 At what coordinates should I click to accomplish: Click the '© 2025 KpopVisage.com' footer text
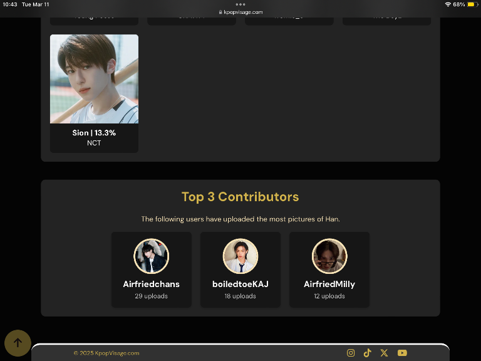click(x=106, y=353)
